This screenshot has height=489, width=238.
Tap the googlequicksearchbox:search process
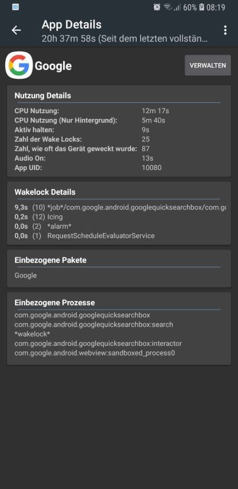94,325
